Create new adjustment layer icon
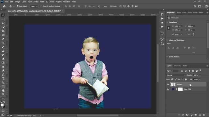This screenshot has height=117, width=209. [192, 115]
